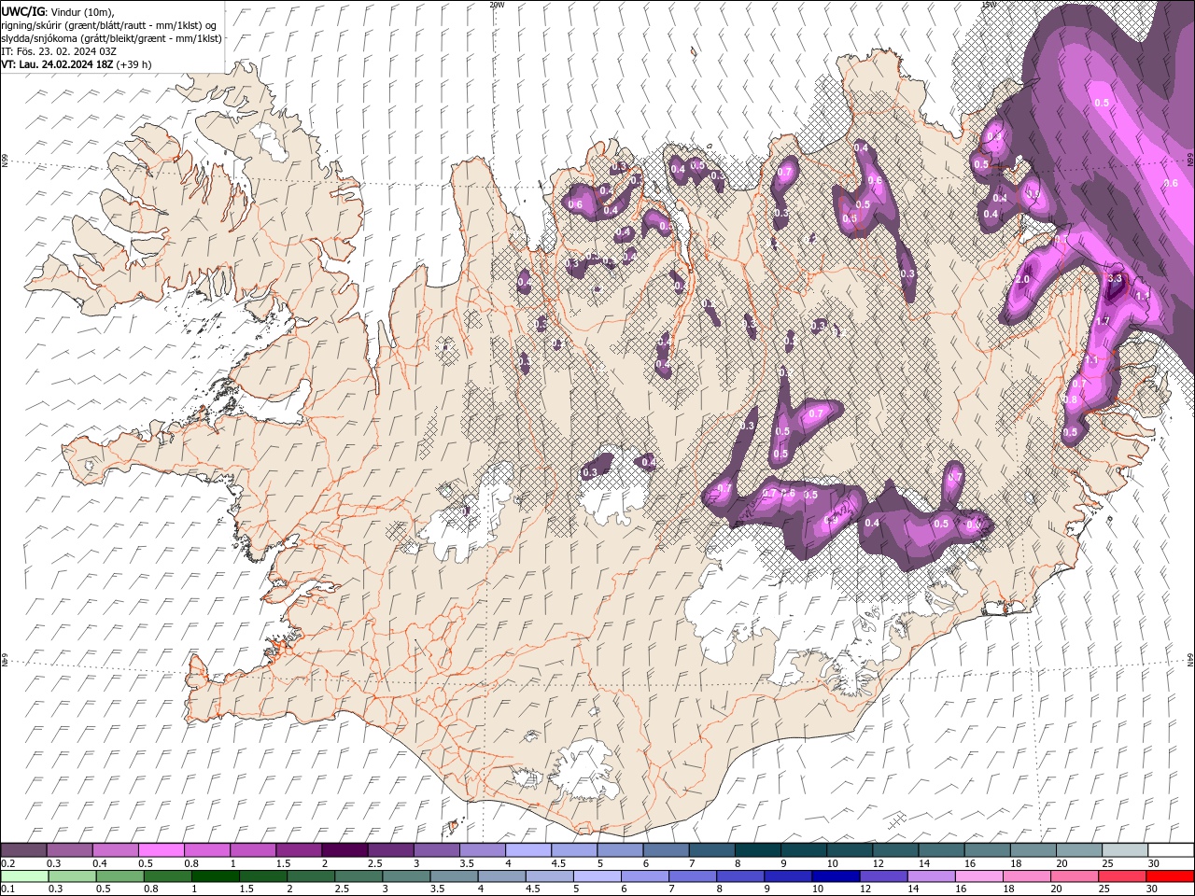Click the "UWC/IG: Vindur (10m)" title line
1195x896 pixels.
click(x=58, y=11)
